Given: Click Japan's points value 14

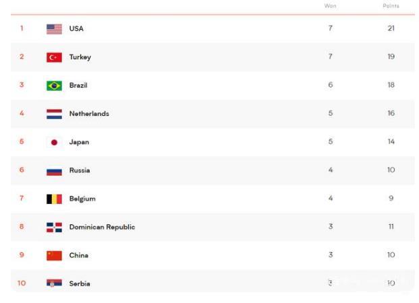Looking at the screenshot, I should tap(391, 142).
